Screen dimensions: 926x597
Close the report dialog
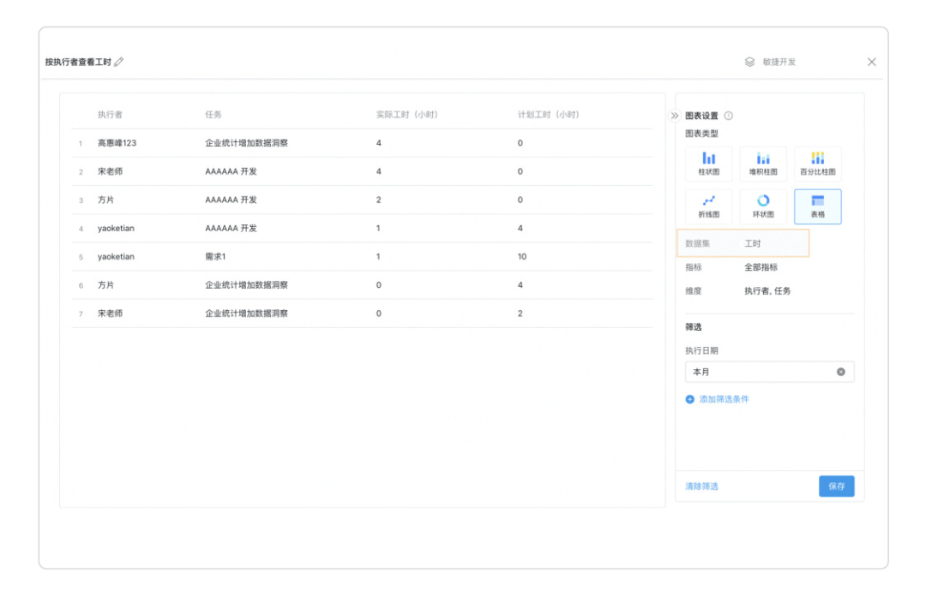(x=871, y=63)
